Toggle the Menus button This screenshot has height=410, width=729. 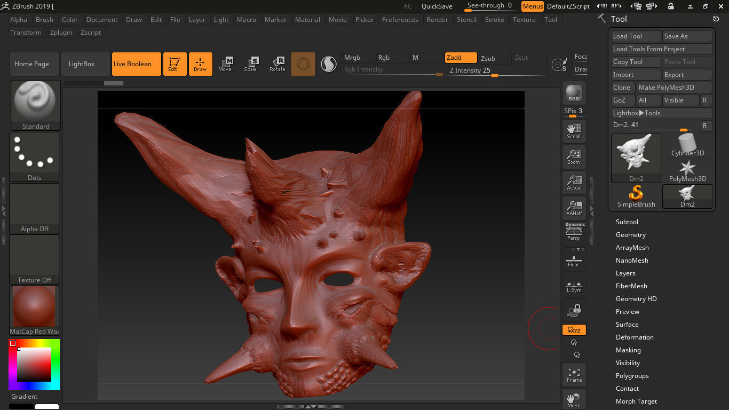point(533,6)
